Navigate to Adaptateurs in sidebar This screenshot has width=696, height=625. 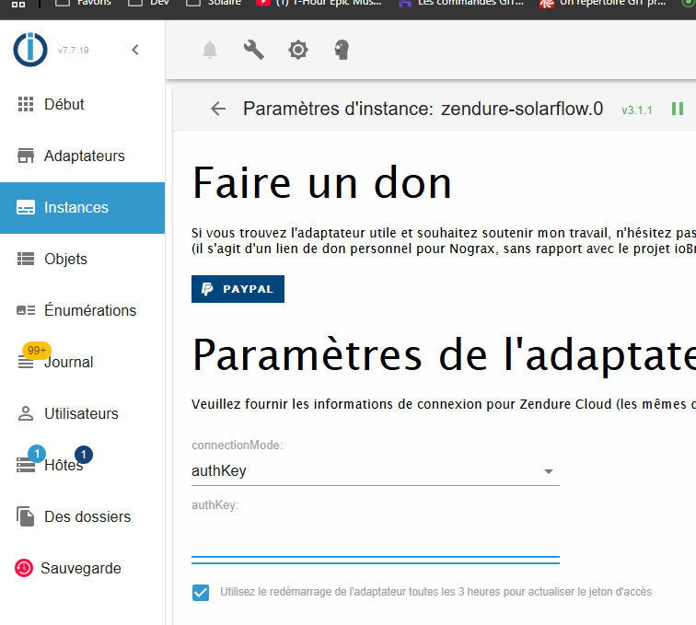click(82, 156)
